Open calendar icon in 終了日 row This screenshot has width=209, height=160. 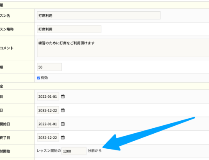click(63, 137)
